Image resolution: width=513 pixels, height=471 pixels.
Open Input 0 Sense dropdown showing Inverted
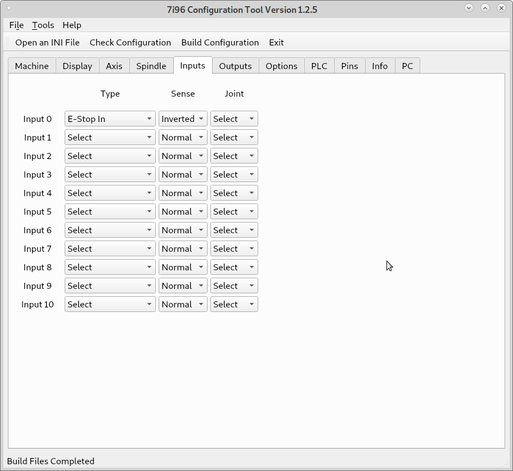click(x=183, y=119)
